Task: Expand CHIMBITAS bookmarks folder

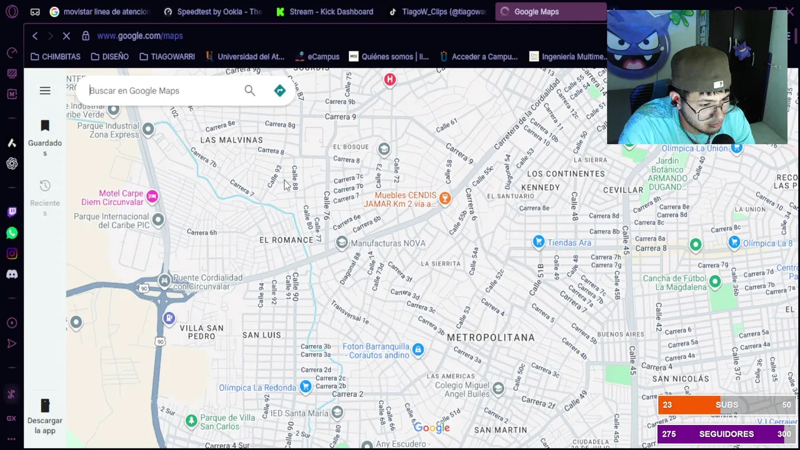Action: point(55,57)
